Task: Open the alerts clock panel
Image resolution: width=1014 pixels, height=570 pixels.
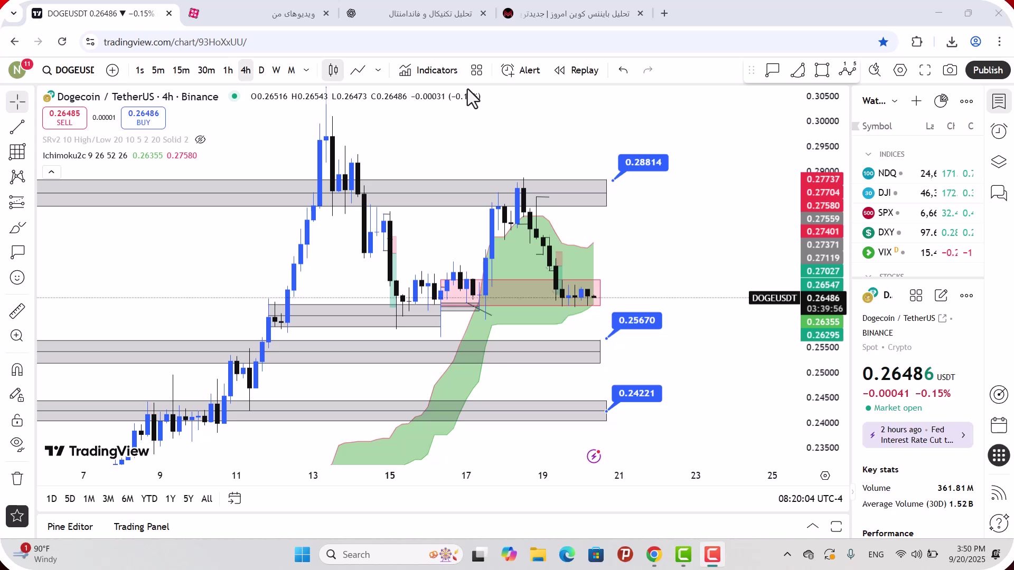Action: click(x=999, y=131)
